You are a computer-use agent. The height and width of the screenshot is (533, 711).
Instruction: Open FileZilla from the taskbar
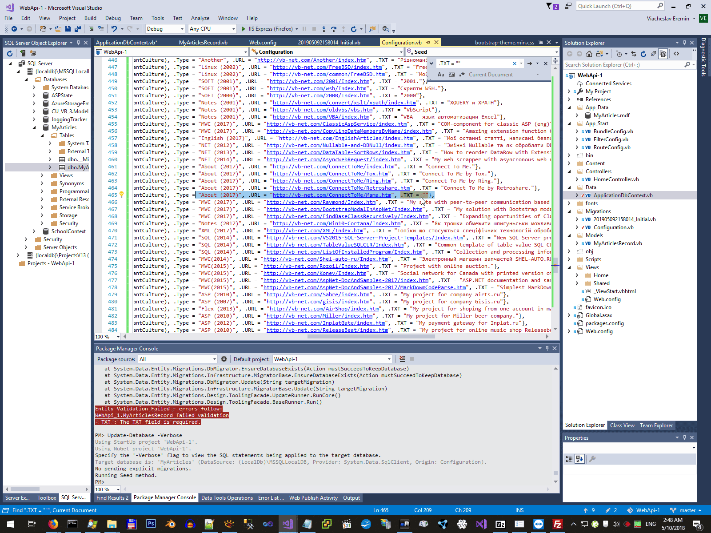point(558,524)
